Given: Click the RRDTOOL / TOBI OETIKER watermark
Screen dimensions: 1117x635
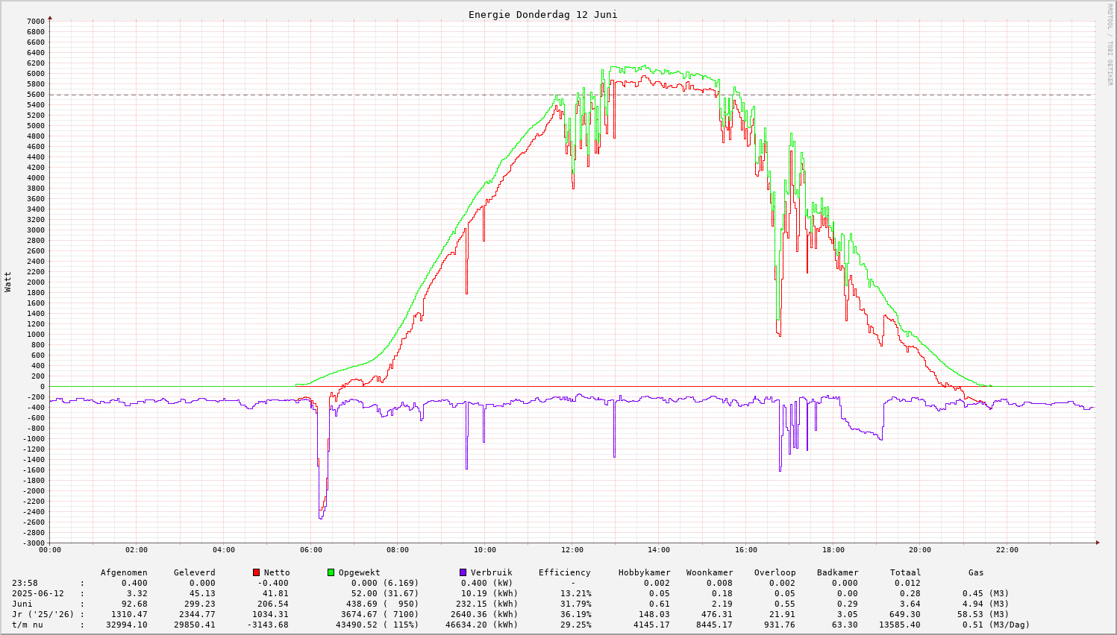Looking at the screenshot, I should coord(1110,43).
